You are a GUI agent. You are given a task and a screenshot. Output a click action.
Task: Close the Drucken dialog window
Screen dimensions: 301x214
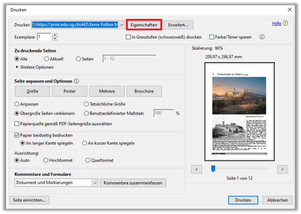[289, 9]
